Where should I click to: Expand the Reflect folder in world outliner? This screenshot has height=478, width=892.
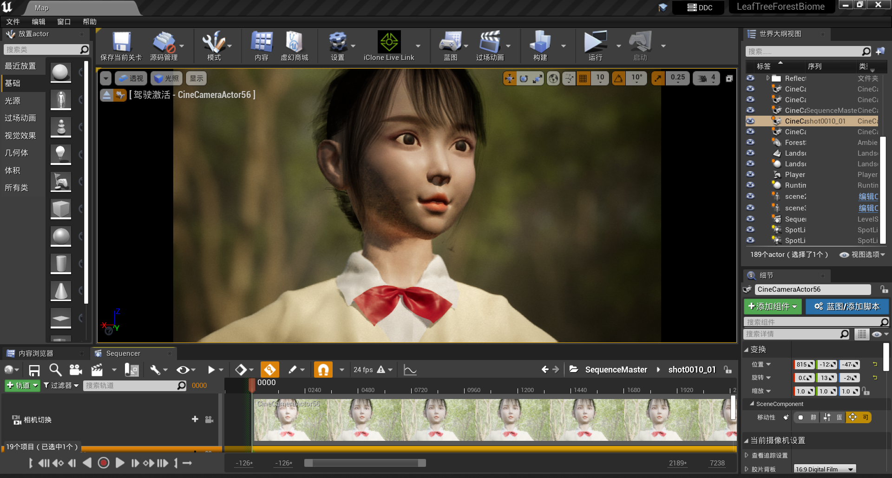767,78
